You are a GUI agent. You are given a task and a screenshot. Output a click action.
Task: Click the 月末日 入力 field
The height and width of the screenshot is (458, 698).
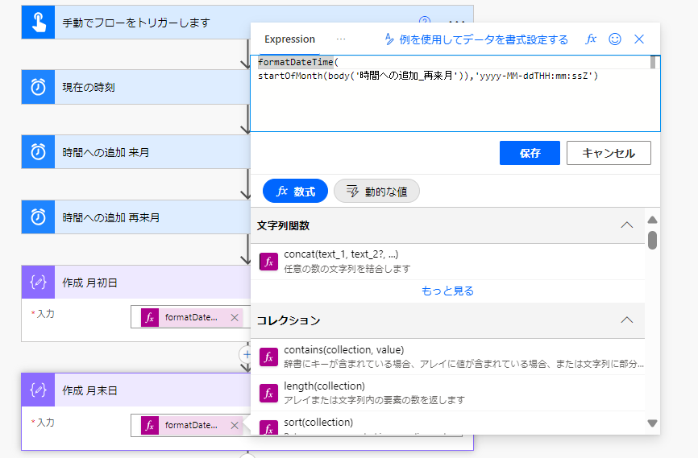tap(191, 426)
